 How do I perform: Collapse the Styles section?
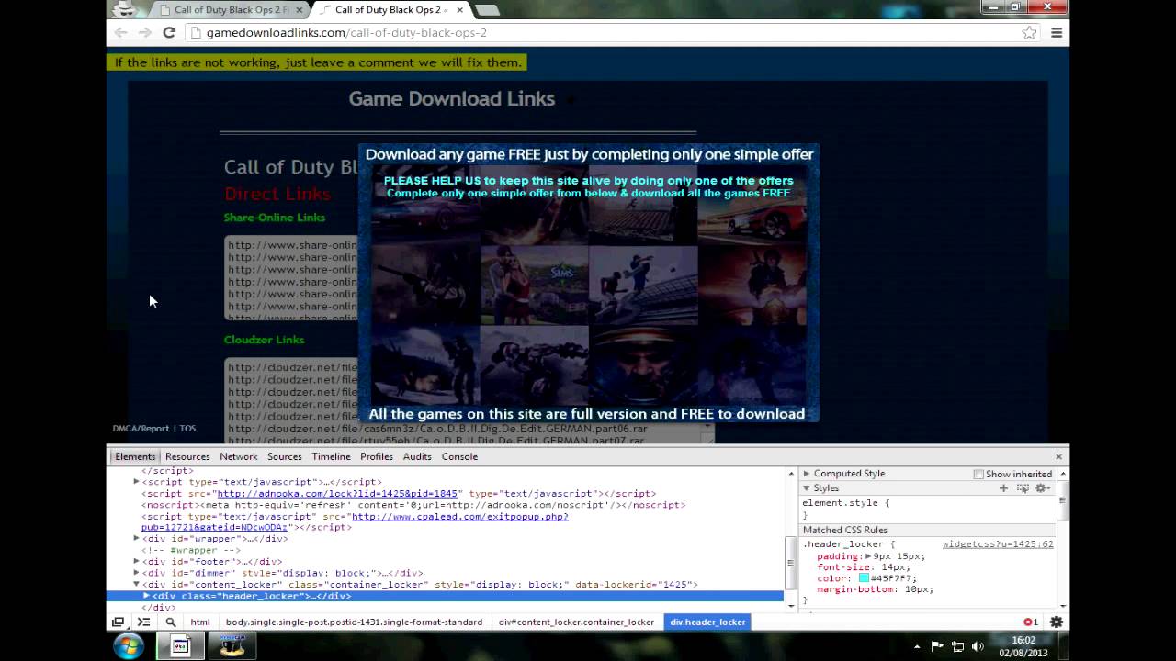pyautogui.click(x=807, y=488)
